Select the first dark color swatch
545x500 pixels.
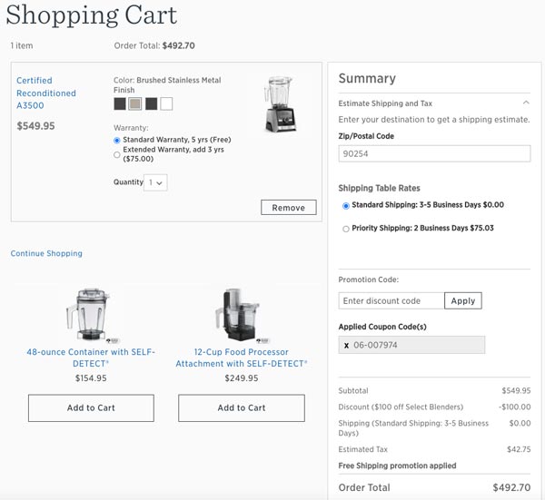coord(120,103)
